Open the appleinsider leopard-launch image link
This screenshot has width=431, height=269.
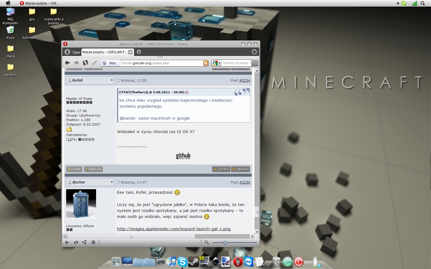(x=174, y=229)
